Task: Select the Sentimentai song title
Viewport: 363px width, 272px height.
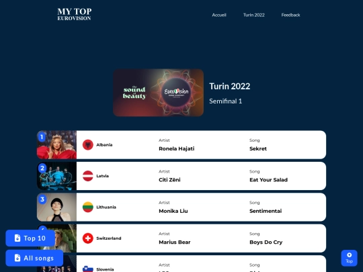Action: [266, 211]
